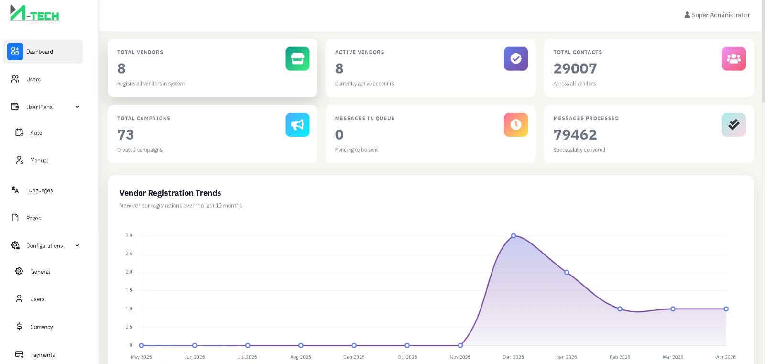This screenshot has width=765, height=364.
Task: Open the Dashboard menu item
Action: (43, 52)
